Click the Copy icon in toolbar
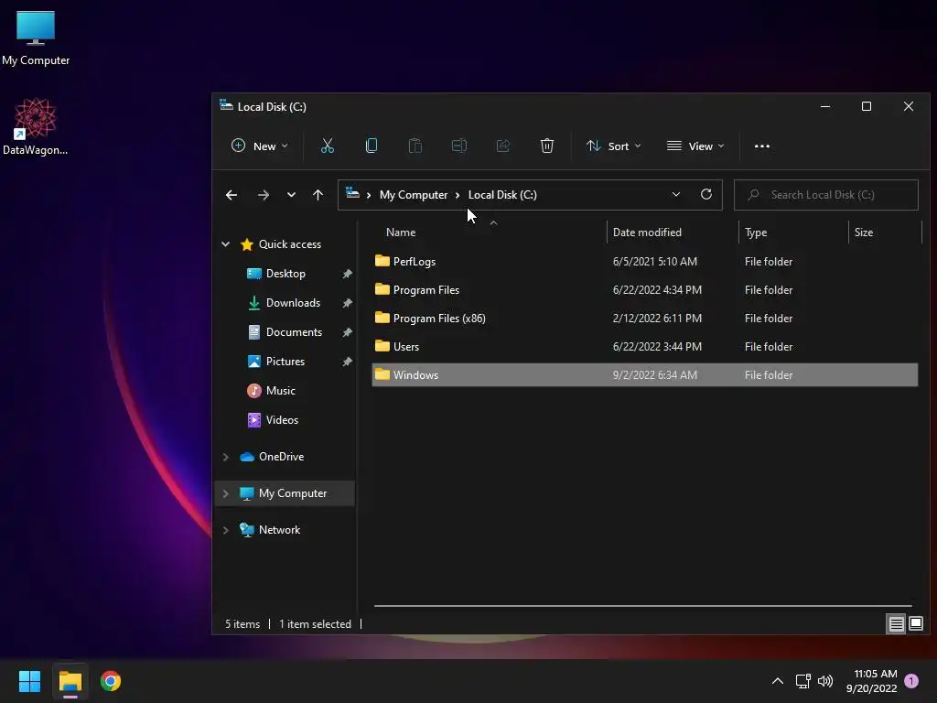 coord(372,146)
